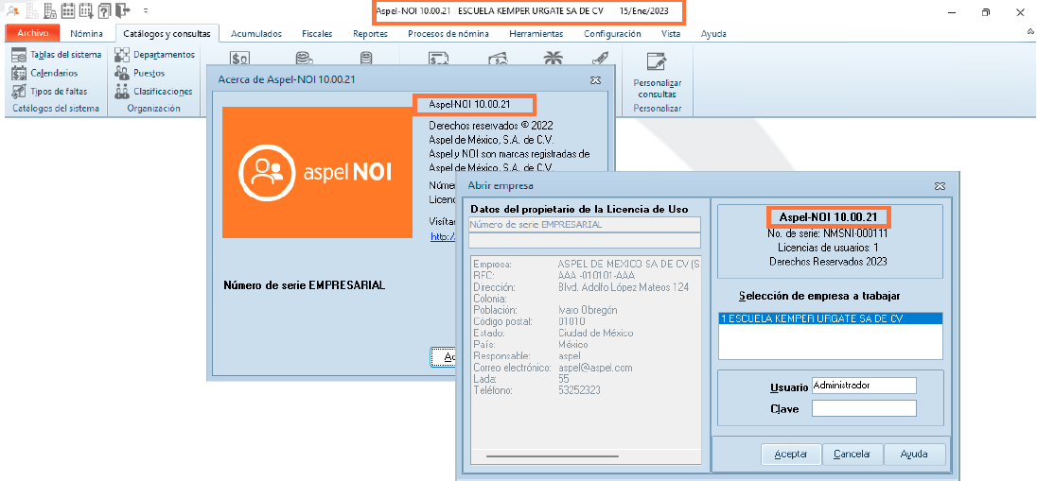The image size is (1037, 481).
Task: Switch to the Nómina tab
Action: (86, 34)
